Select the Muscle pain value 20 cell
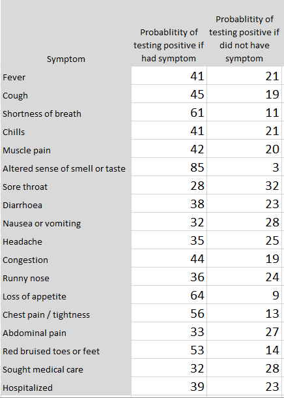This screenshot has width=284, height=398. click(x=244, y=149)
